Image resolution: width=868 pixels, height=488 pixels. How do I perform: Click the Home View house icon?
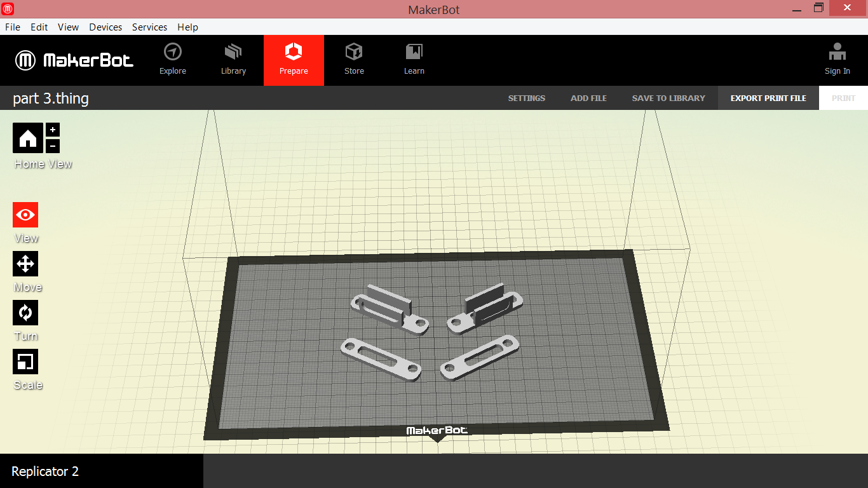[28, 138]
